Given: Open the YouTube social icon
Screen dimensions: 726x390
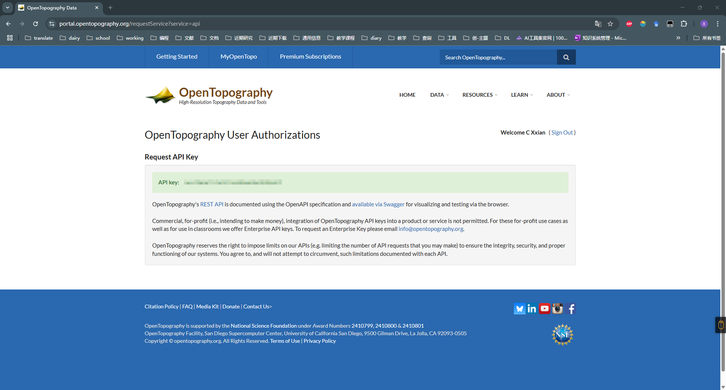Looking at the screenshot, I should point(544,309).
